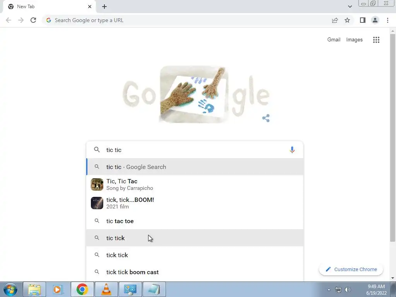Viewport: 396px width, 297px height.
Task: Open a new tab with plus button
Action: click(x=104, y=7)
